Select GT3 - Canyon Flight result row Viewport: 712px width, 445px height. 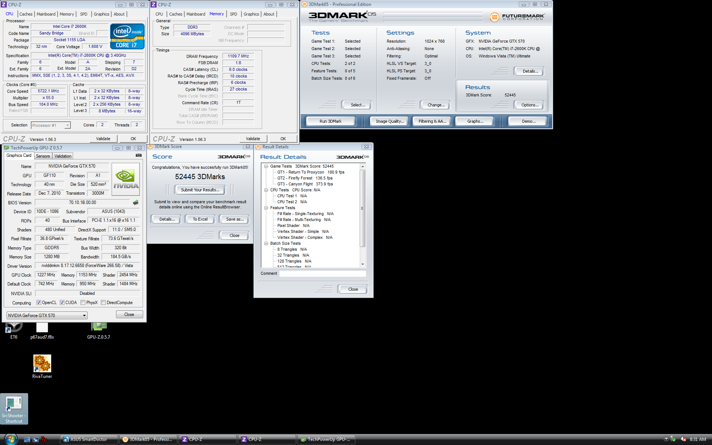tap(305, 184)
